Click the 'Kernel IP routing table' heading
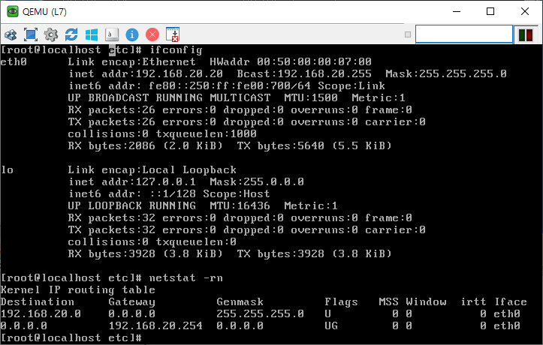543x345 pixels. (78, 290)
